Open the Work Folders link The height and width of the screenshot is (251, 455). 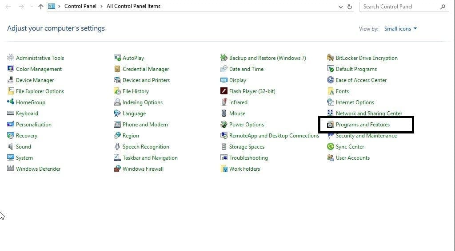[244, 169]
